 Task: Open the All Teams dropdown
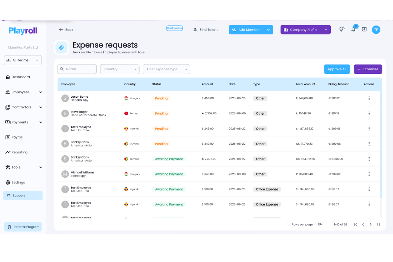click(x=23, y=60)
